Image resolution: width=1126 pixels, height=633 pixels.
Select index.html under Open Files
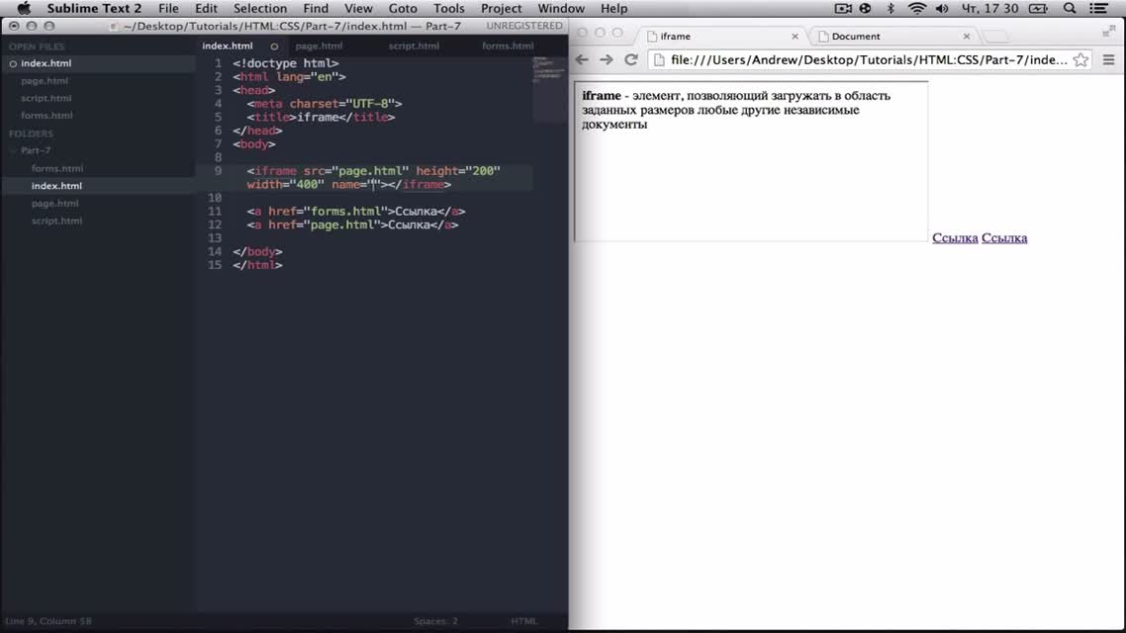(46, 63)
